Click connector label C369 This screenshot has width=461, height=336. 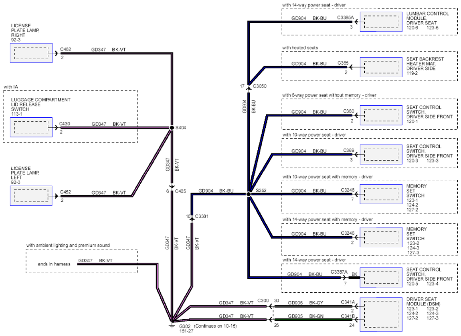coord(349,150)
